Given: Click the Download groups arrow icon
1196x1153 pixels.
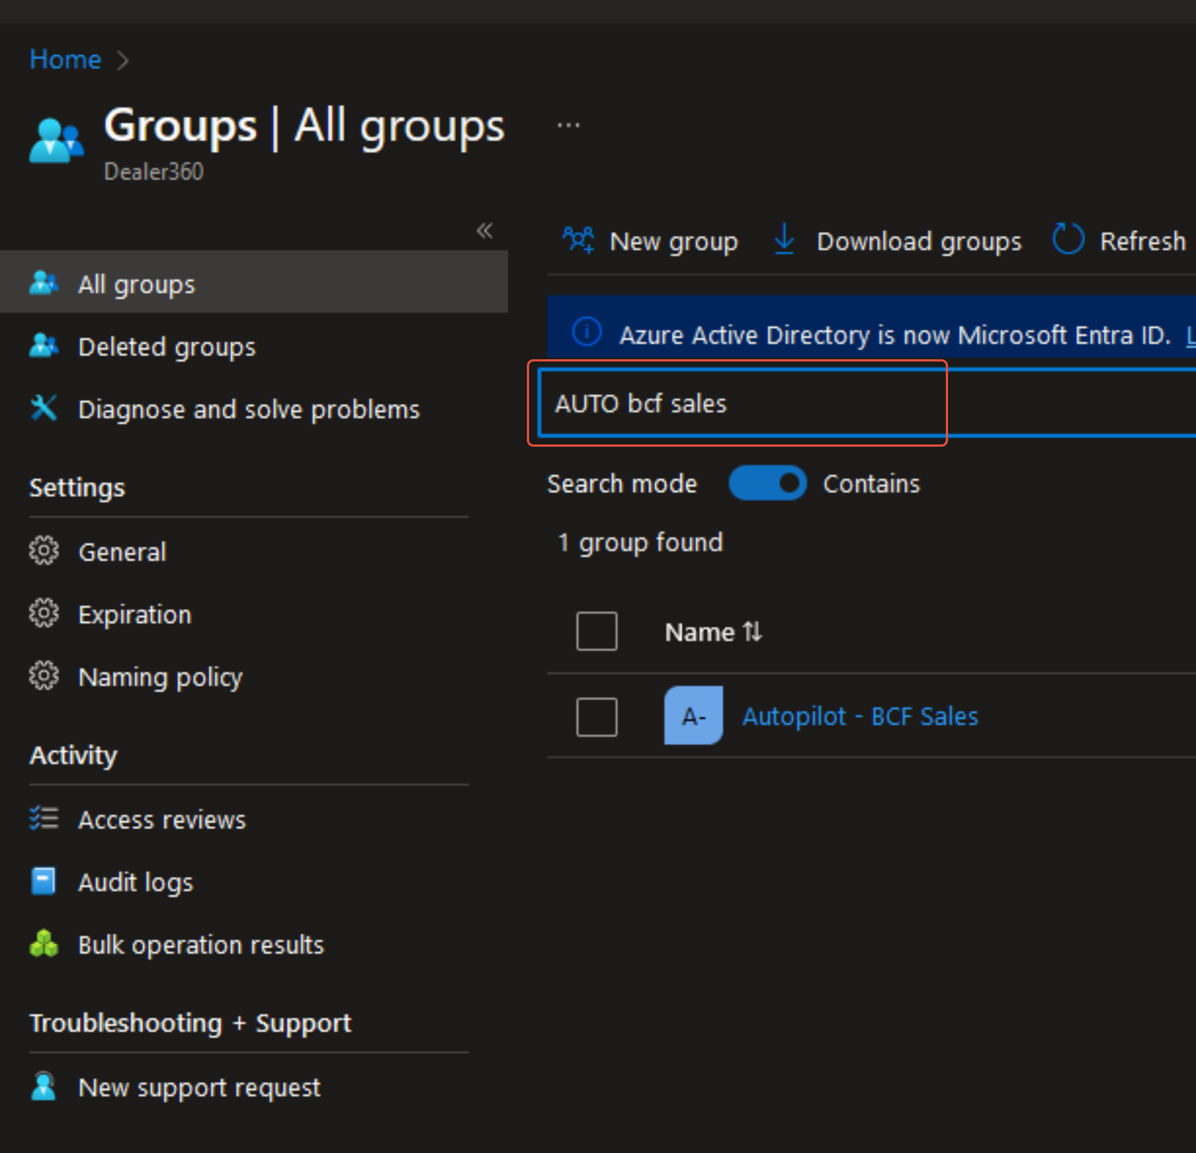Looking at the screenshot, I should coord(784,239).
